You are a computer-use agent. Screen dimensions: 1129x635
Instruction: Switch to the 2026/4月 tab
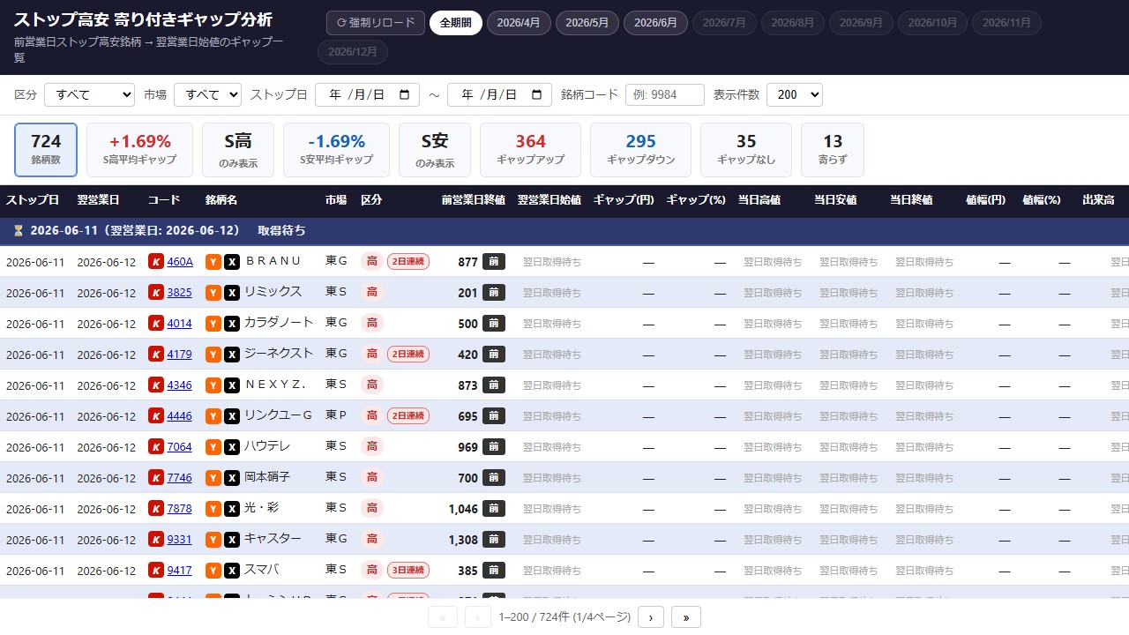point(519,23)
